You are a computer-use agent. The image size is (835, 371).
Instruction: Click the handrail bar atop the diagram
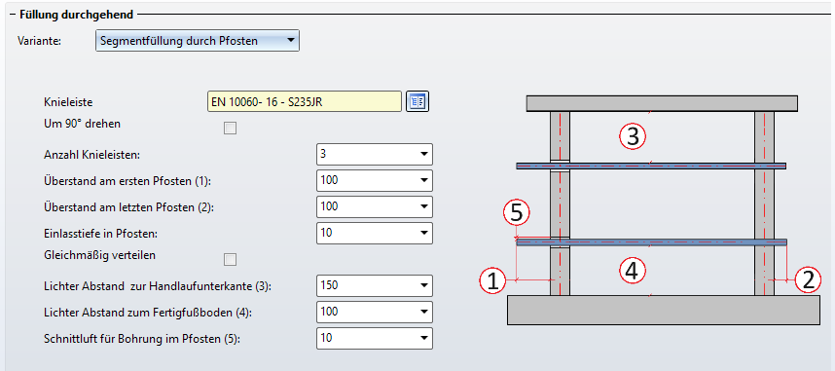tap(662, 103)
